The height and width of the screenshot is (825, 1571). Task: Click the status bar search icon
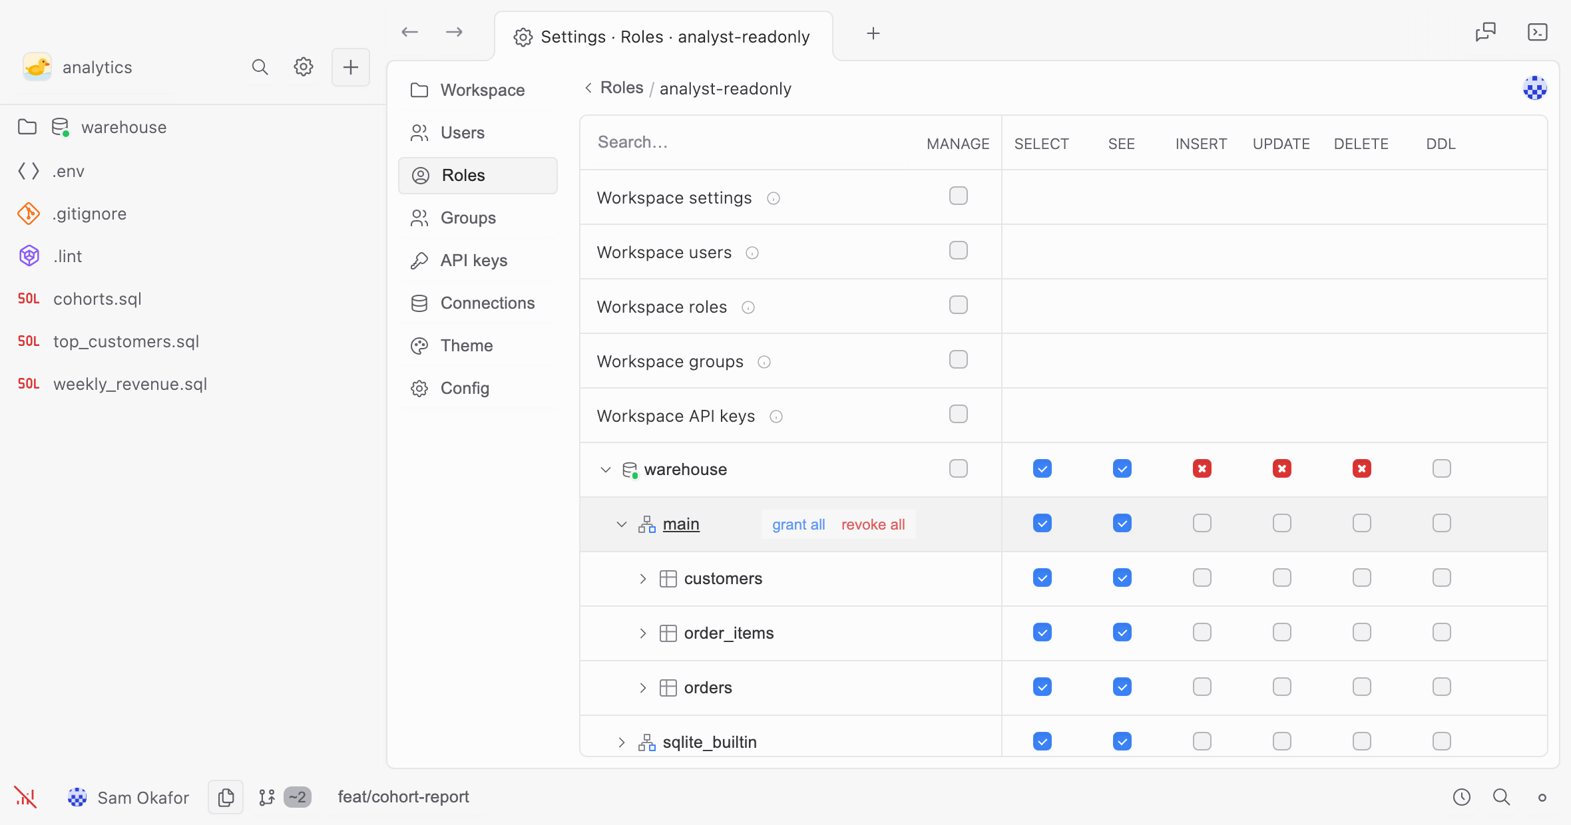coord(1501,797)
